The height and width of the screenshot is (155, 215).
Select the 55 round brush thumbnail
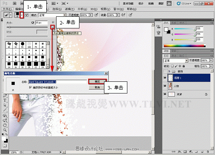(23, 45)
